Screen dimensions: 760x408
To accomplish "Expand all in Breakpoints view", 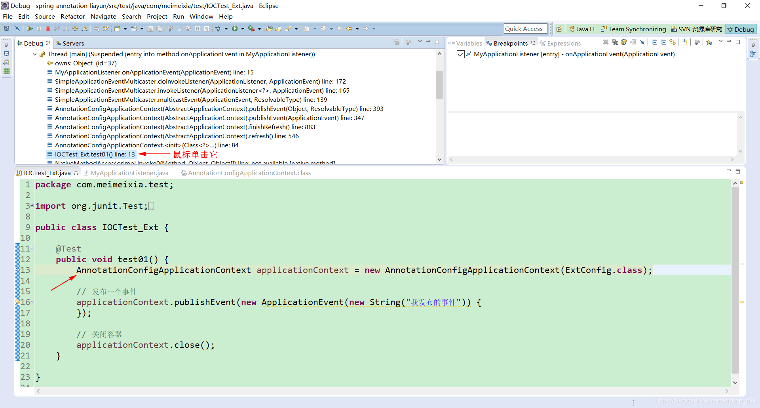I will [655, 42].
